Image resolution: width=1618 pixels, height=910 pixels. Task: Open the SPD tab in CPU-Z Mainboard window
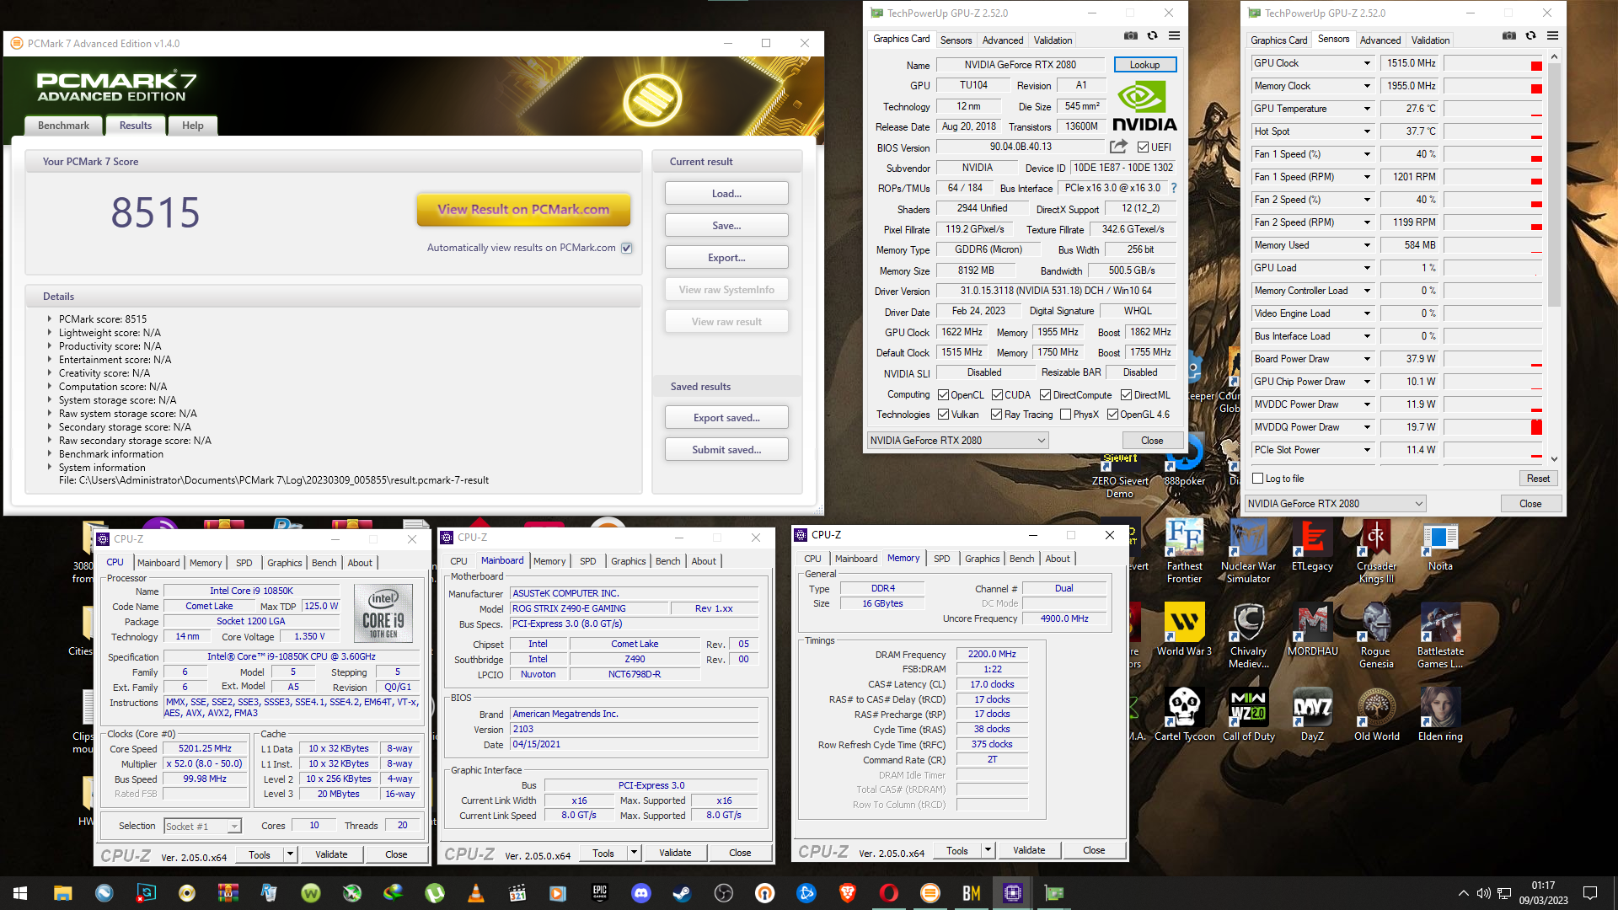tap(587, 561)
